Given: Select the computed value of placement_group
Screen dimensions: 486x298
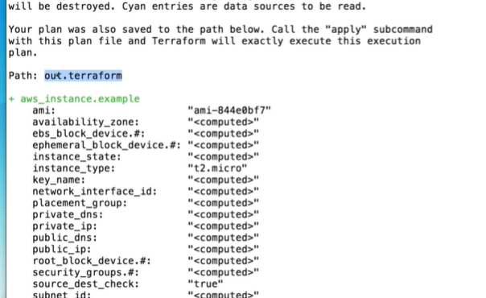Looking at the screenshot, I should pyautogui.click(x=223, y=203).
